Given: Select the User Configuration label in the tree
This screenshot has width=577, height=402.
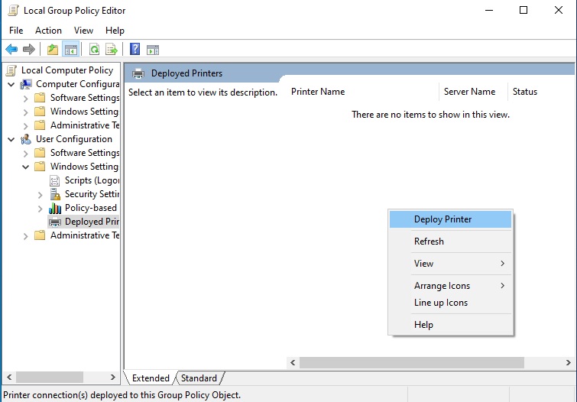Looking at the screenshot, I should click(74, 139).
